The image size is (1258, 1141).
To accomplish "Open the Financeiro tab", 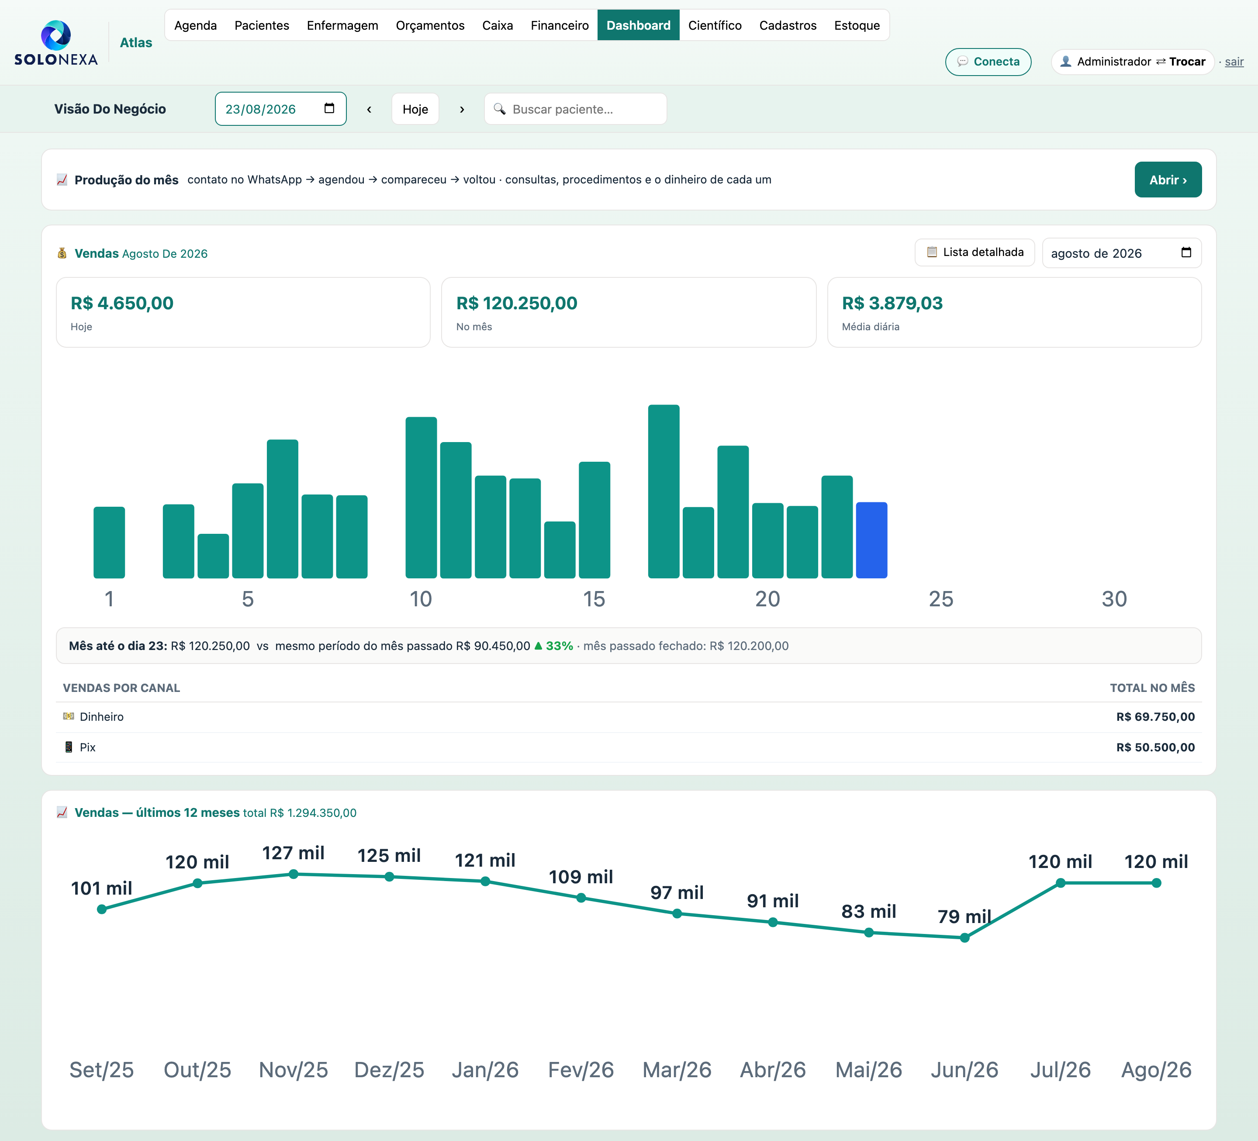I will tap(560, 25).
